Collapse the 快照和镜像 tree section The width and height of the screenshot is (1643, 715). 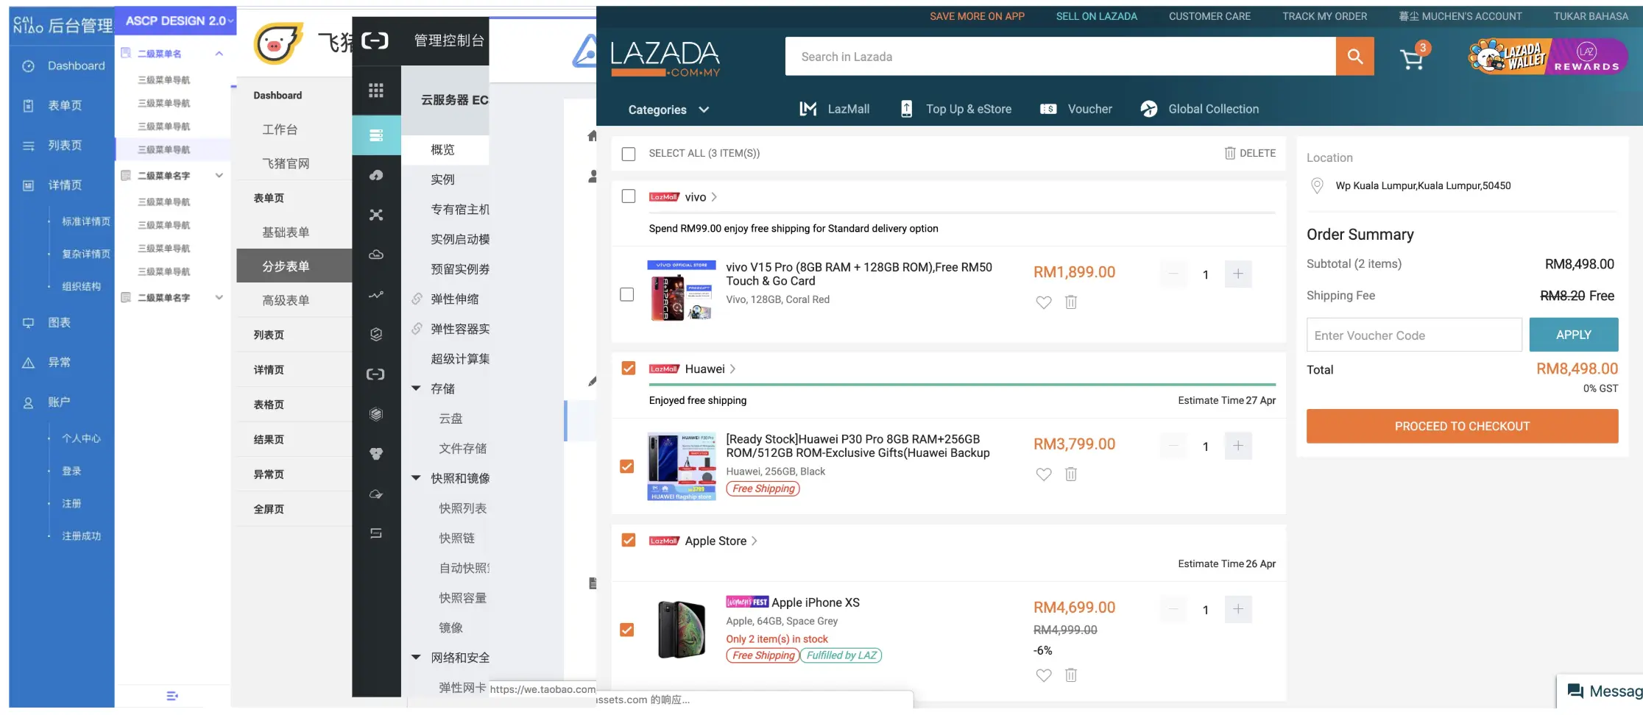point(416,478)
